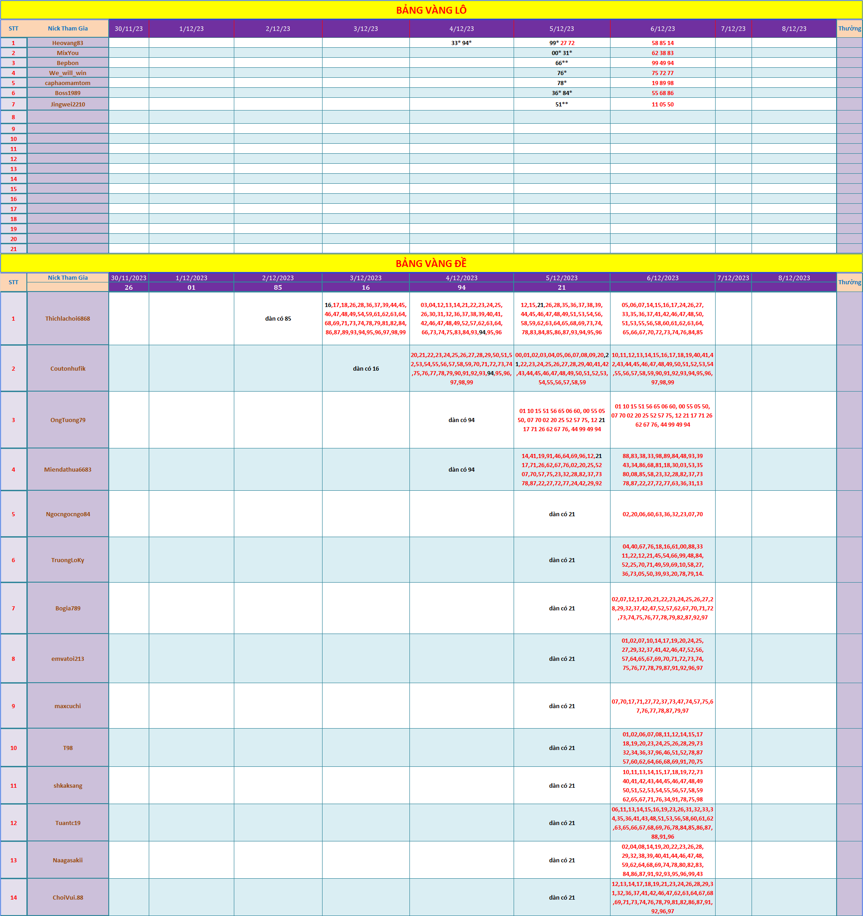Screen dimensions: 863x916
Task: Select the Heovang83 nickname cell
Action: [x=68, y=43]
